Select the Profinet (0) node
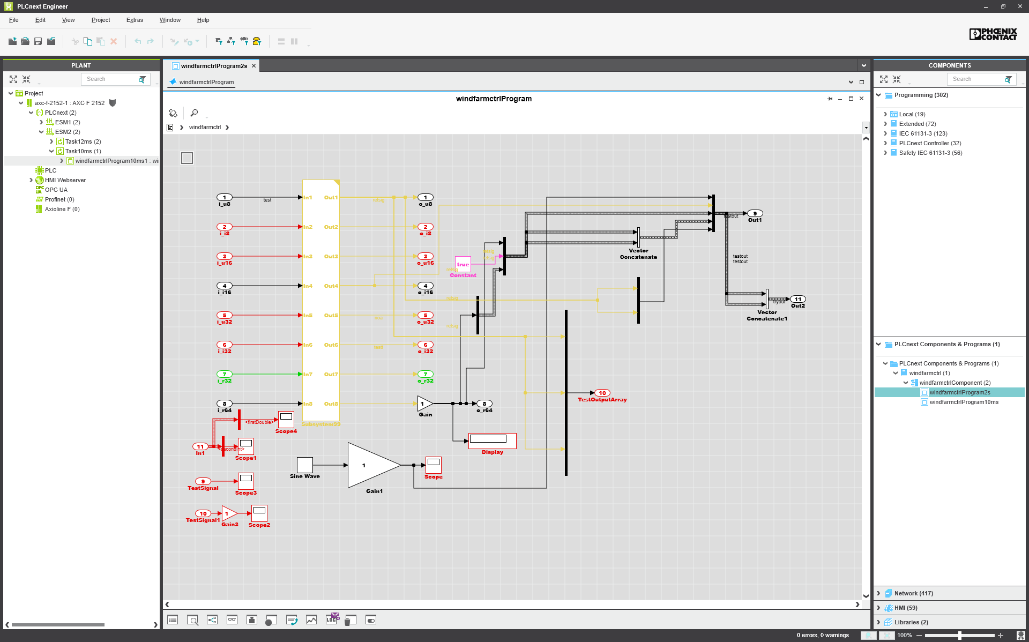 [59, 199]
